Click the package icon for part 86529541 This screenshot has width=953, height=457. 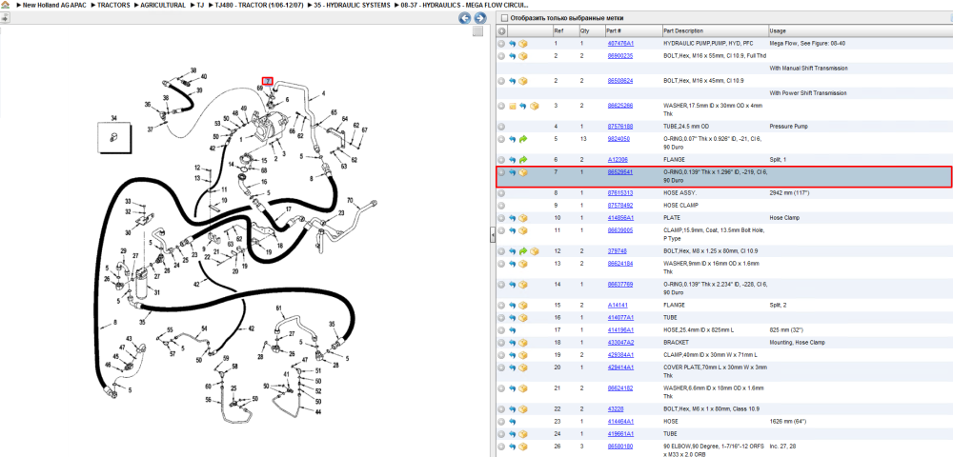pyautogui.click(x=522, y=172)
